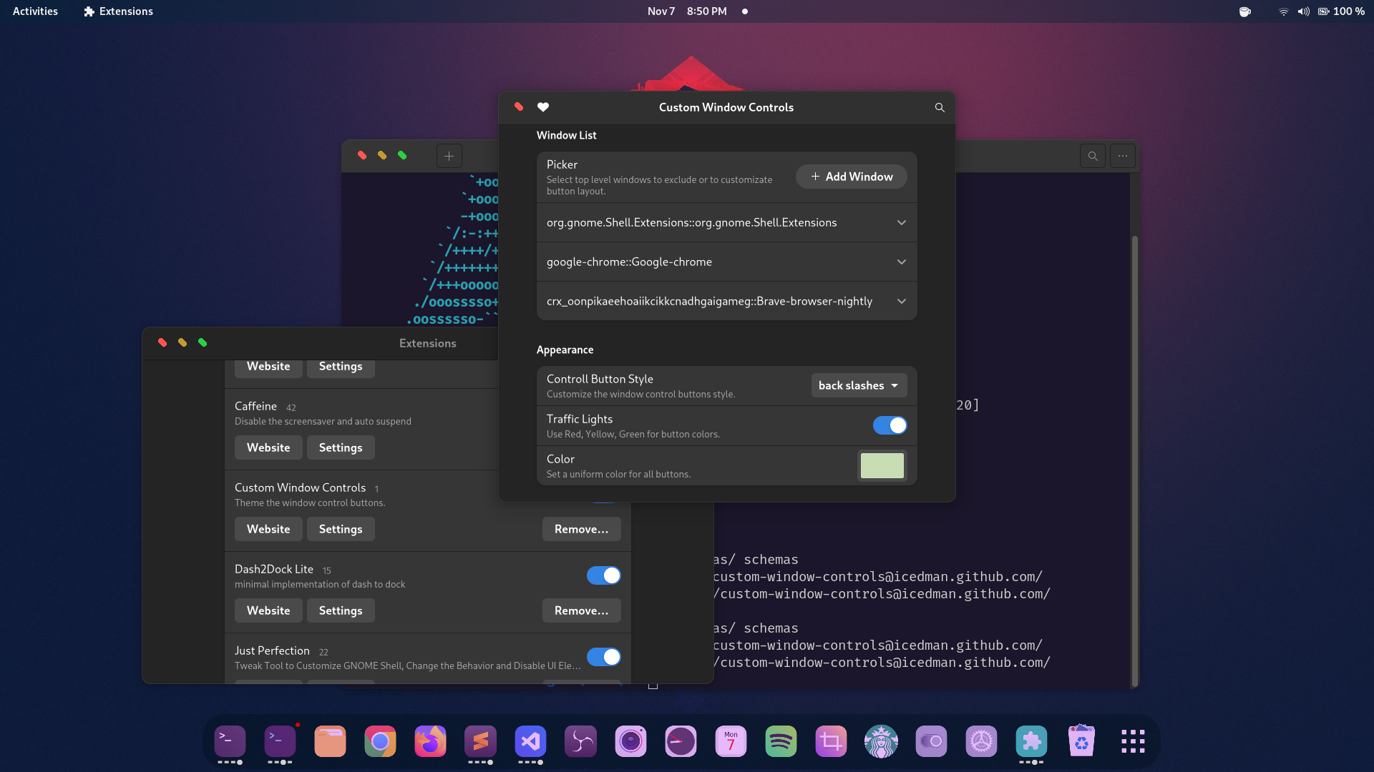Expand the Brave-browser-nightly window entry
The width and height of the screenshot is (1374, 772).
click(901, 301)
